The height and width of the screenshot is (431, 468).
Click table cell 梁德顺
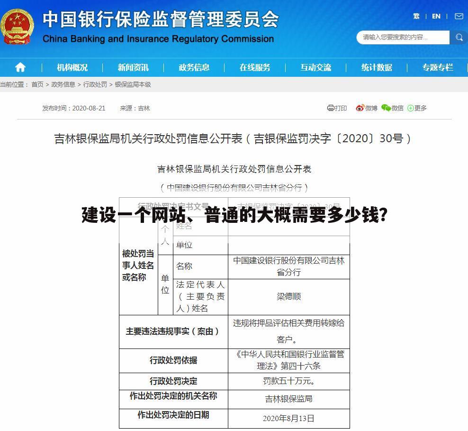[x=288, y=297]
